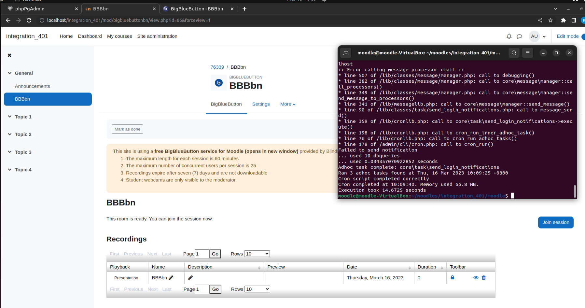The width and height of the screenshot is (585, 308).
Task: Open the top Rows per page dropdown
Action: tap(257, 254)
